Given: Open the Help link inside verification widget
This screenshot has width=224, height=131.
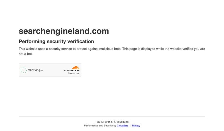Looking at the screenshot, I should pyautogui.click(x=78, y=73).
